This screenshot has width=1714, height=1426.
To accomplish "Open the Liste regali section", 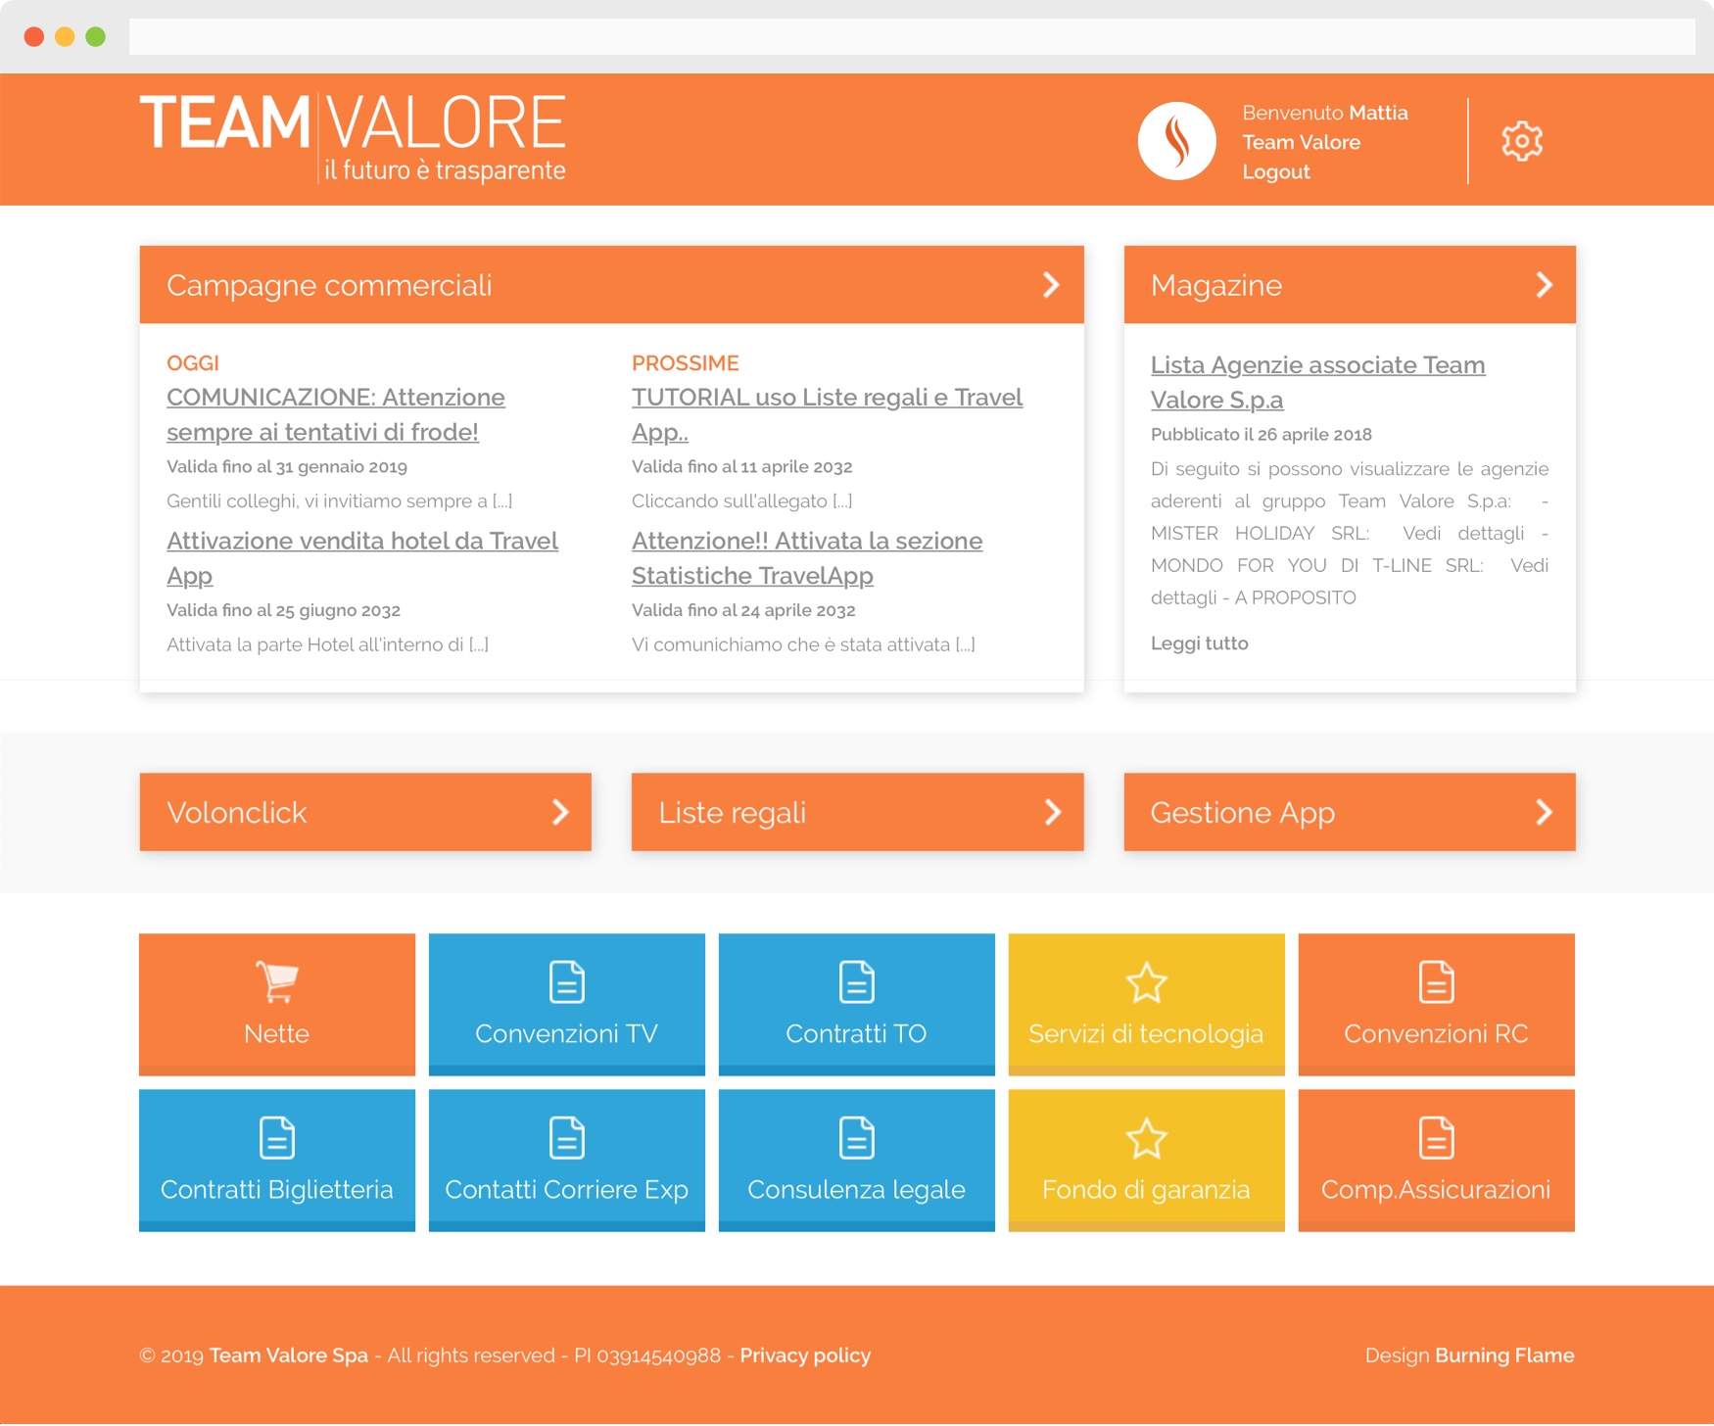I will click(857, 812).
